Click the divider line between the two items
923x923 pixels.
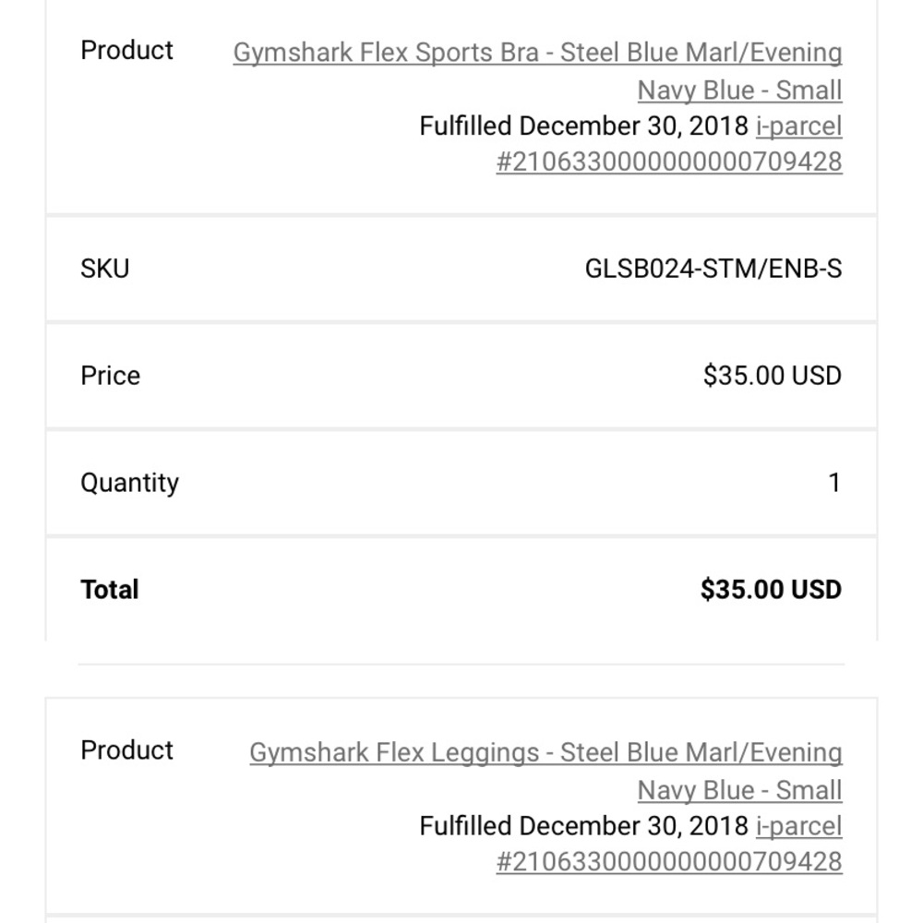pos(461,664)
